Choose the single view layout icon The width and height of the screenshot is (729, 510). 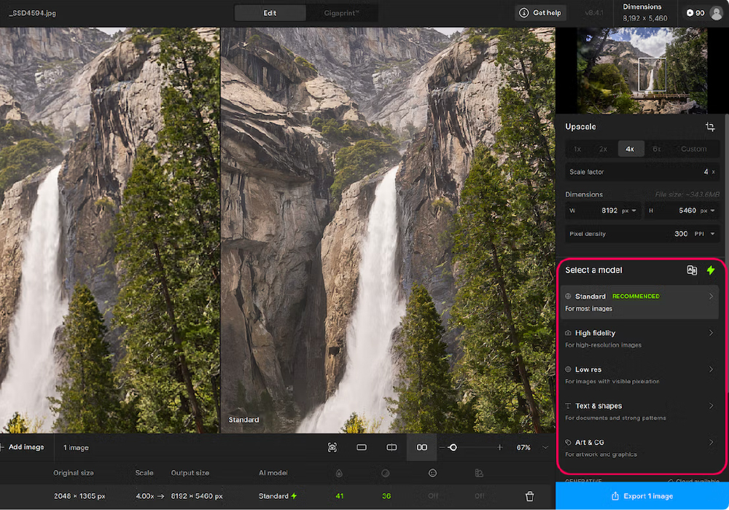tap(362, 447)
